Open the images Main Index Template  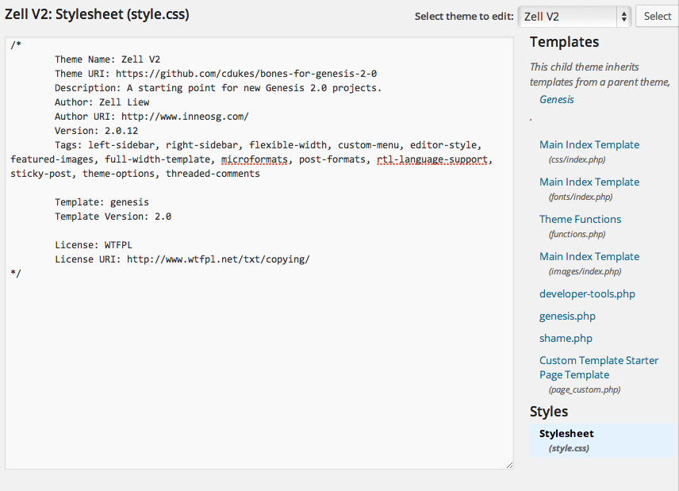589,256
